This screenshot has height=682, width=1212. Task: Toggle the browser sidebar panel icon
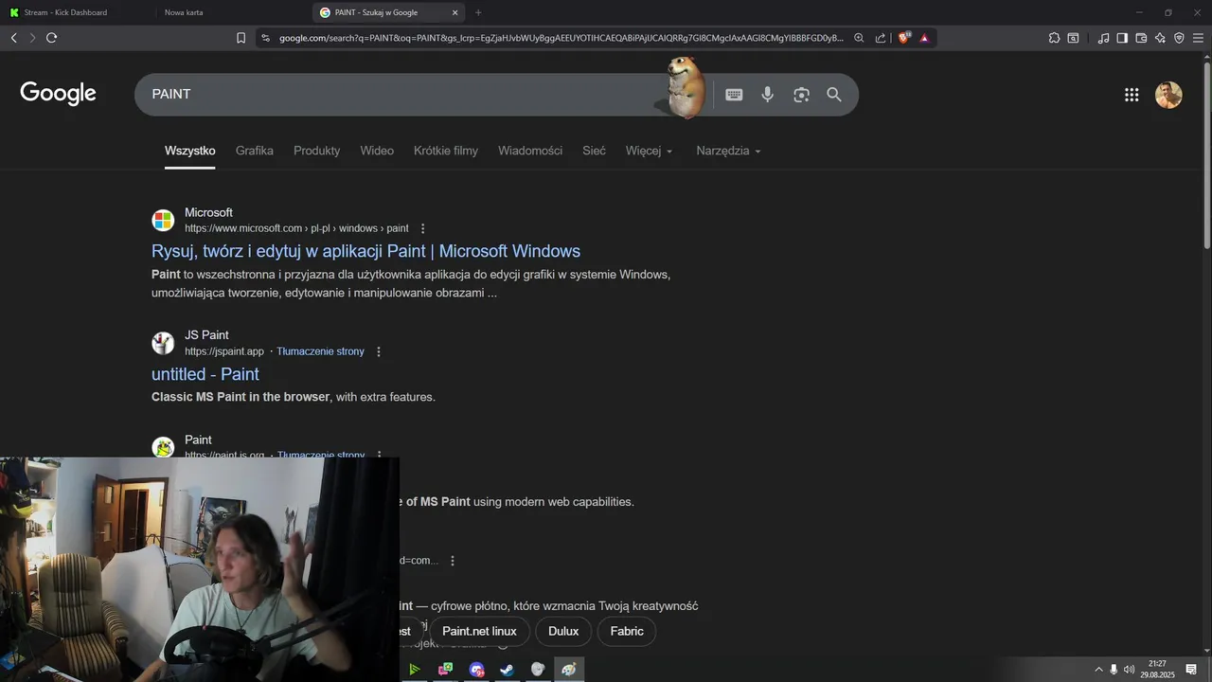coord(1122,38)
